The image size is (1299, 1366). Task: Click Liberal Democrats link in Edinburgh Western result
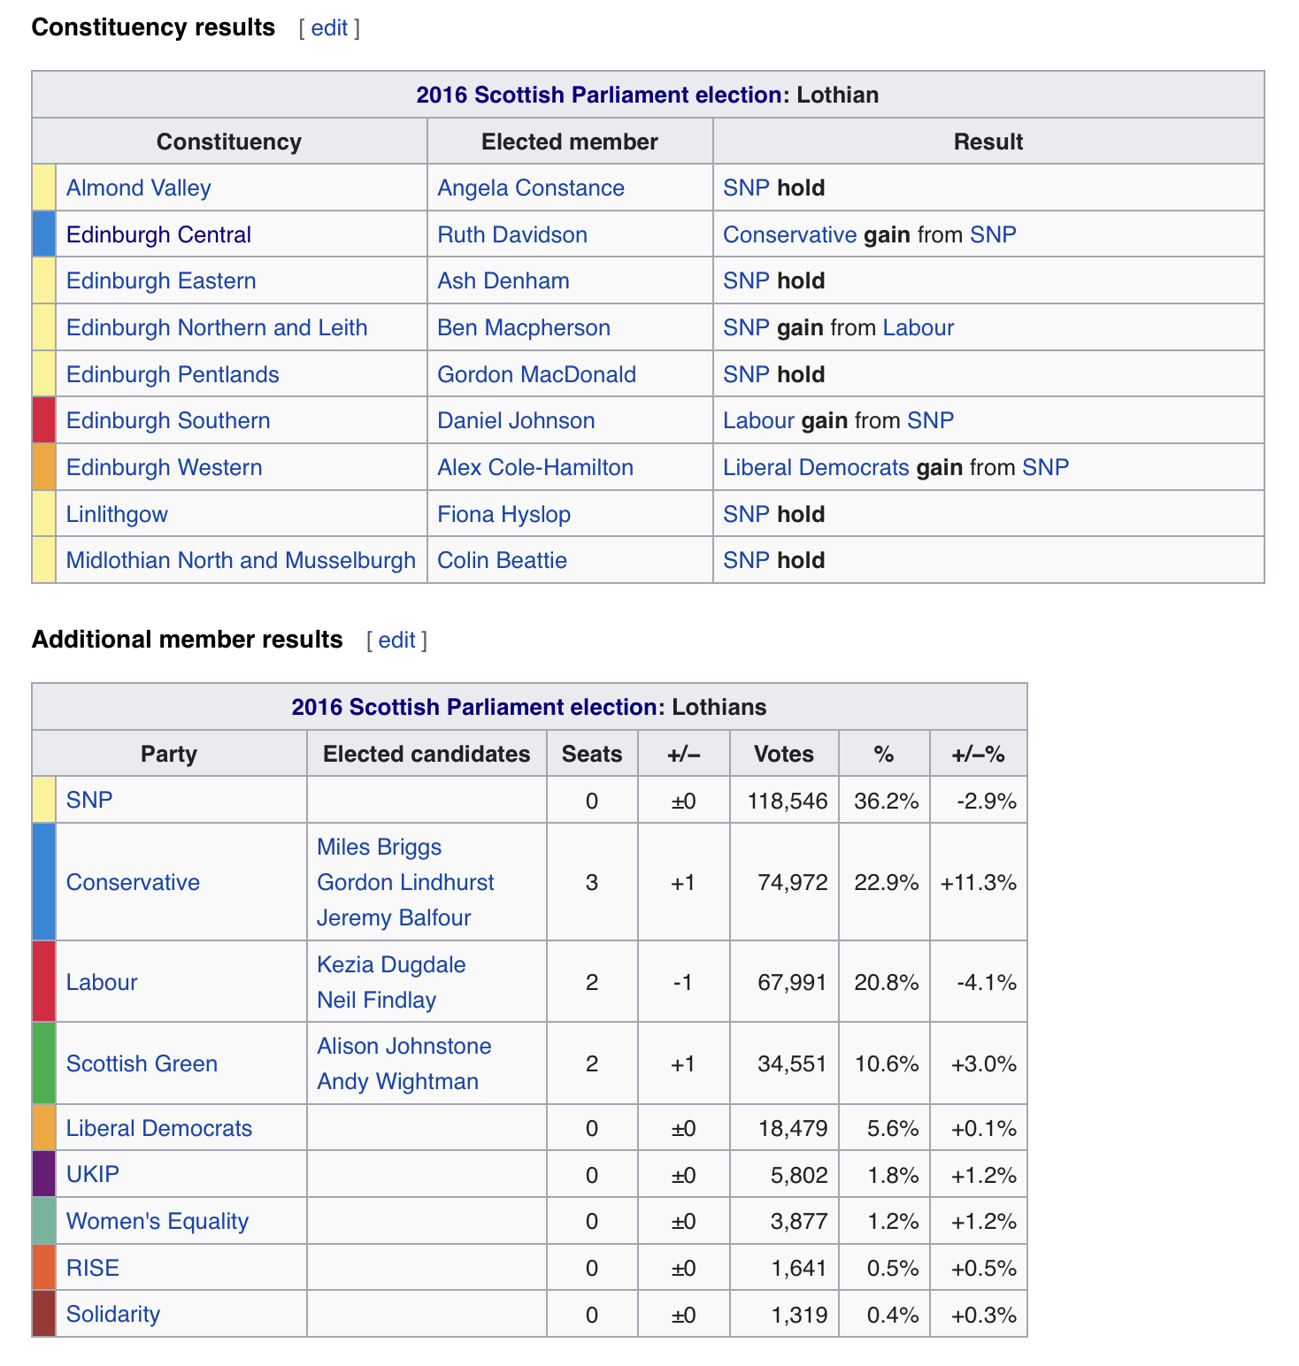(816, 467)
